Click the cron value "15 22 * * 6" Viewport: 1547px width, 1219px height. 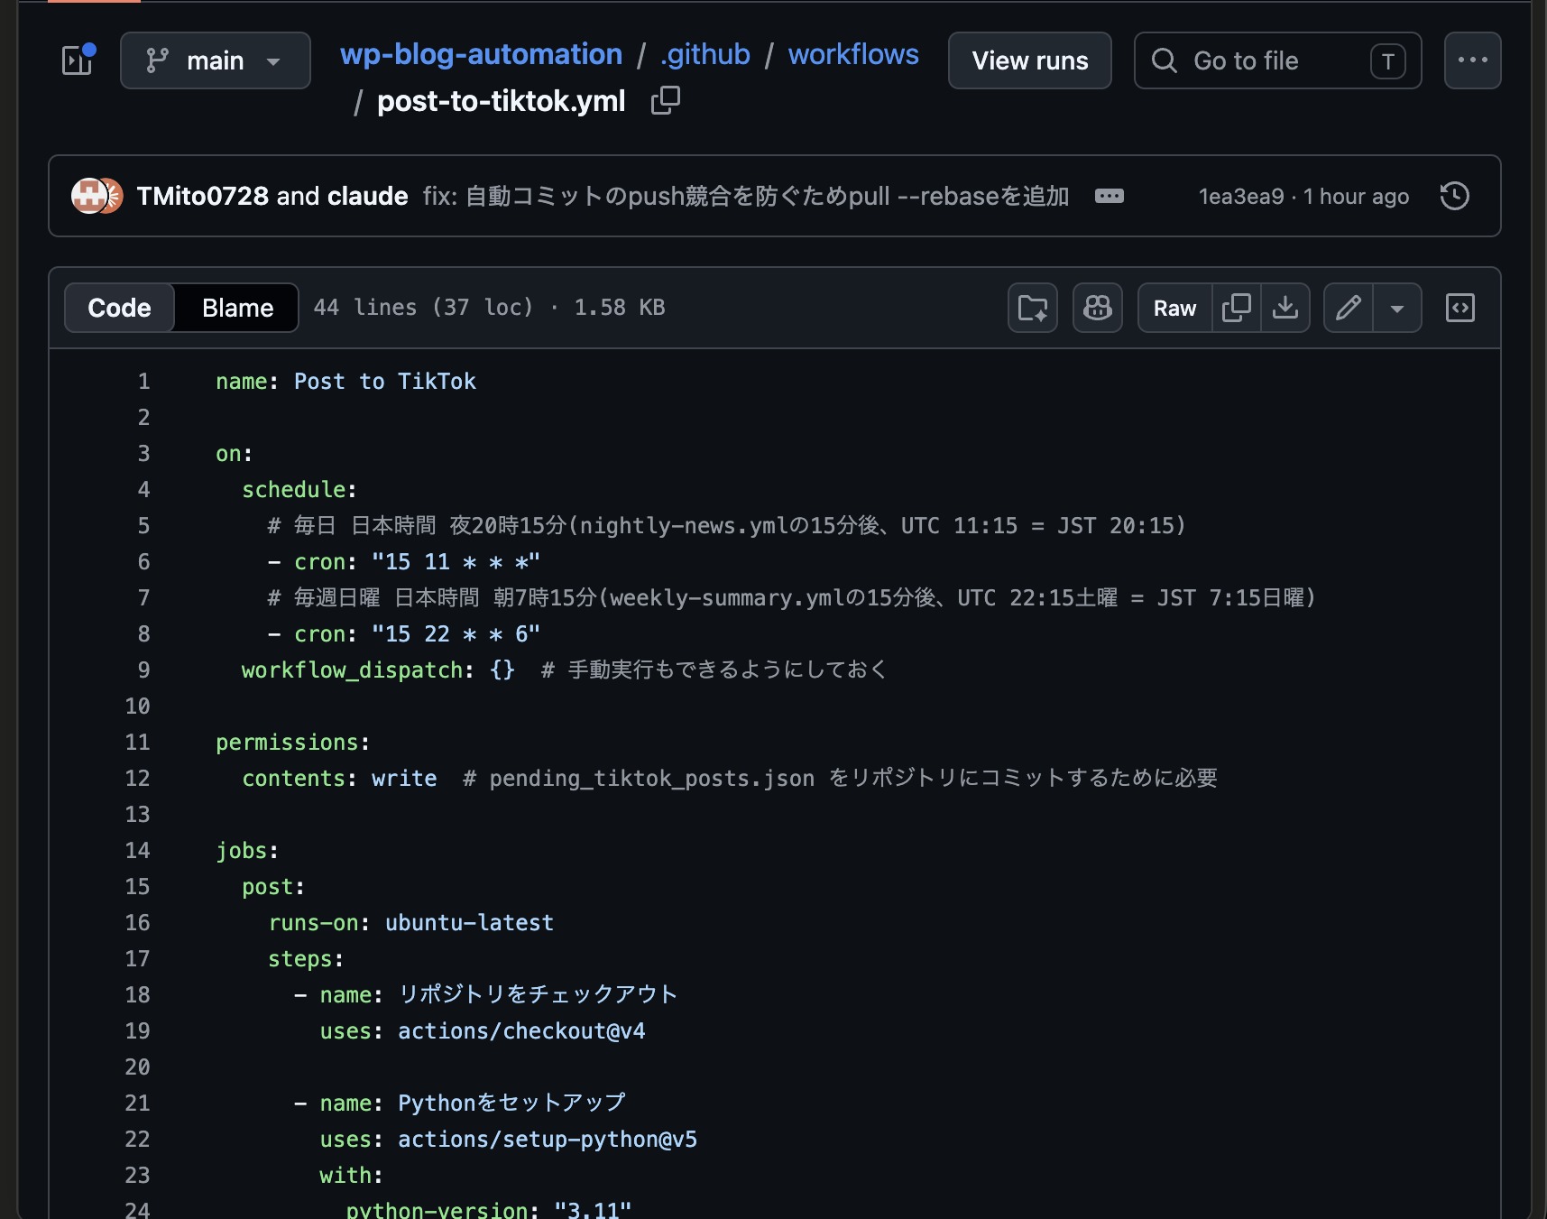point(456,633)
